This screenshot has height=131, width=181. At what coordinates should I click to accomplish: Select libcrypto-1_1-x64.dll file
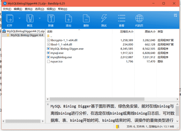pyautogui.click(x=64, y=40)
